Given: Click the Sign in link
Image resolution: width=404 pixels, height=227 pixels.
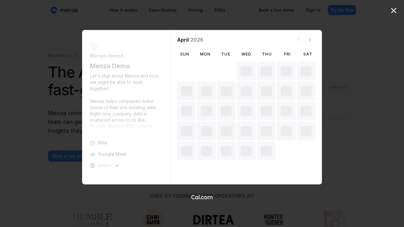Looking at the screenshot, I should [313, 10].
